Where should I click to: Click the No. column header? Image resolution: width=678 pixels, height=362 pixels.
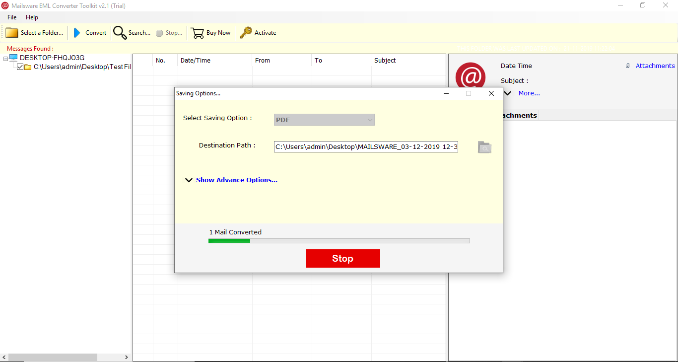(x=165, y=61)
